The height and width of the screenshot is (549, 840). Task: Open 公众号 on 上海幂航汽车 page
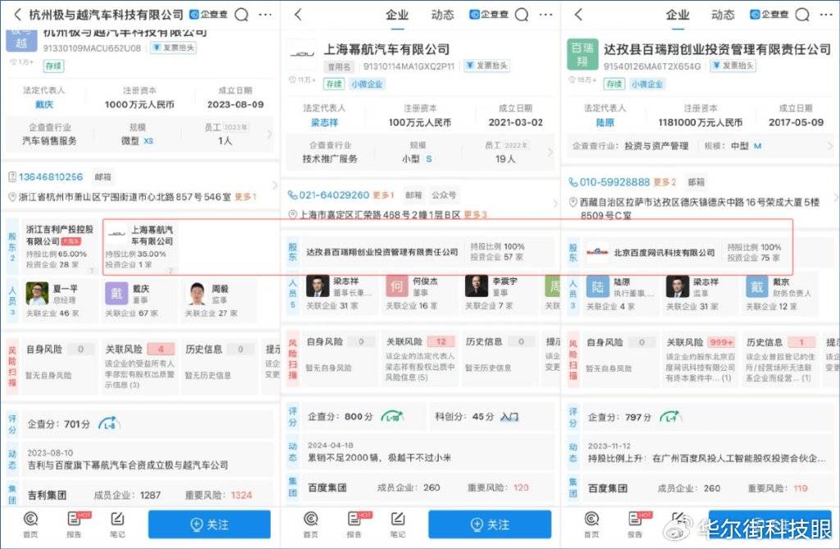coord(444,195)
